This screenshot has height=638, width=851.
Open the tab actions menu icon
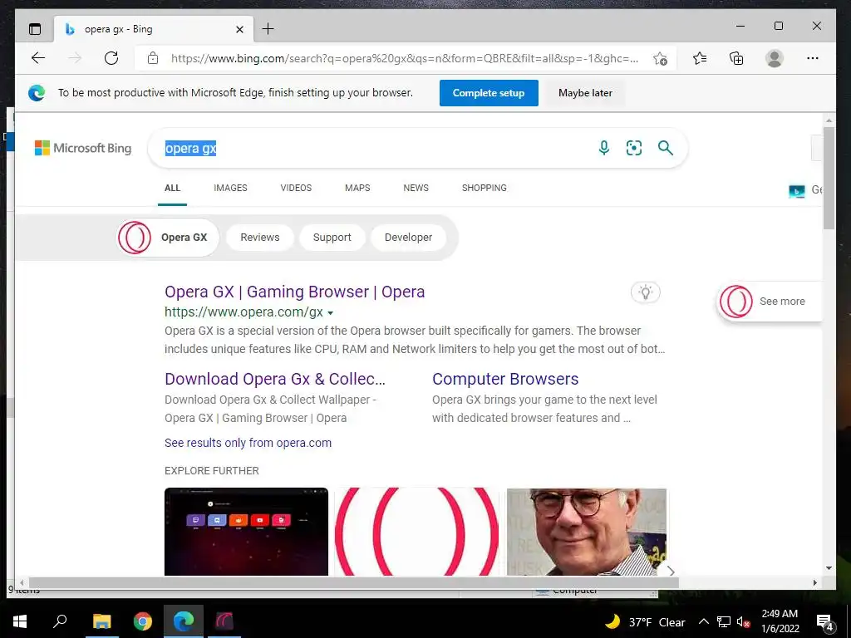click(35, 29)
